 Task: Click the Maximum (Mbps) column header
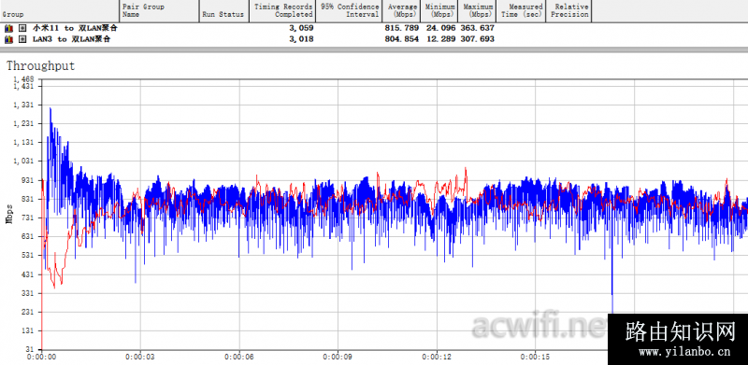(478, 11)
